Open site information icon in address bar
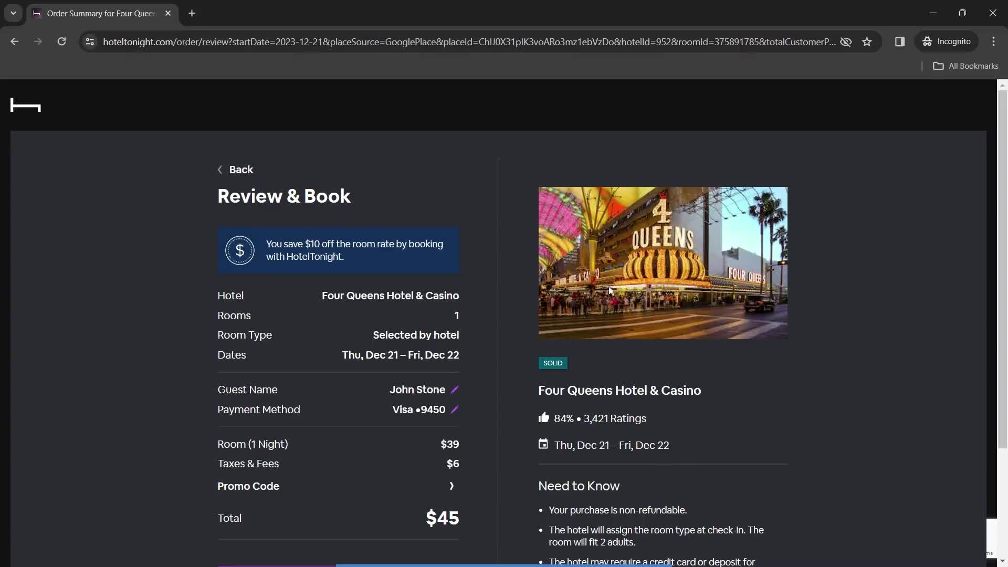The height and width of the screenshot is (567, 1008). (90, 41)
